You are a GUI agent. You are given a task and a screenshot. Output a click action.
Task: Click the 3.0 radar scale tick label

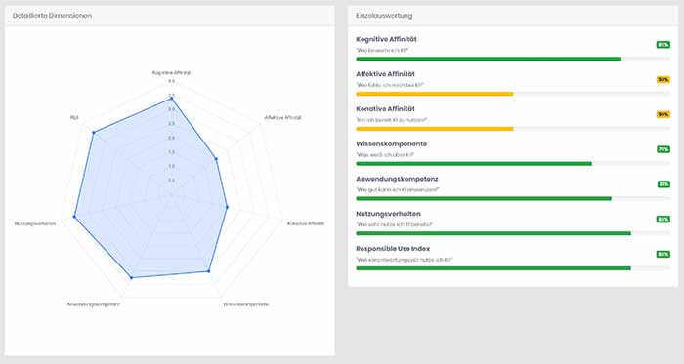click(171, 109)
